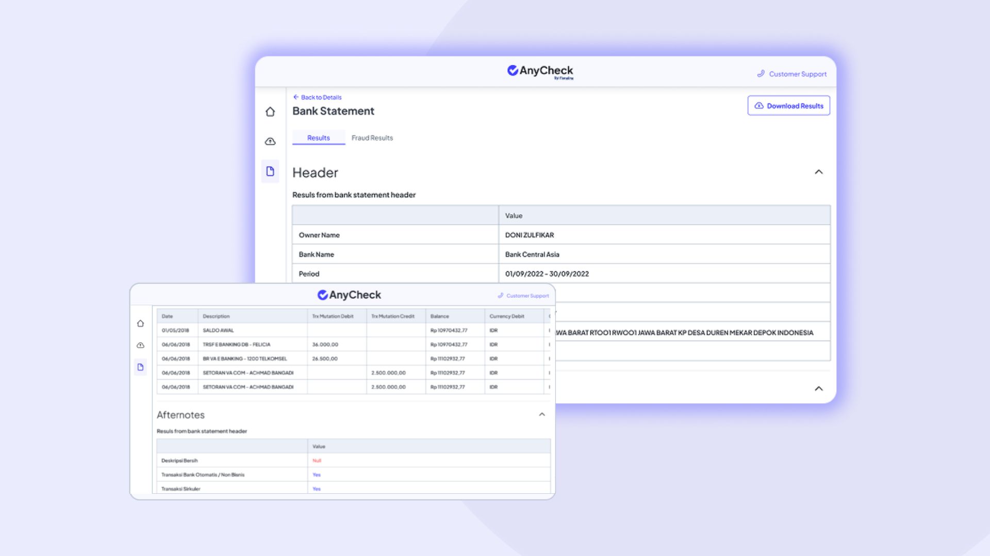This screenshot has width=990, height=556.
Task: Switch to the Results tab
Action: coord(318,138)
